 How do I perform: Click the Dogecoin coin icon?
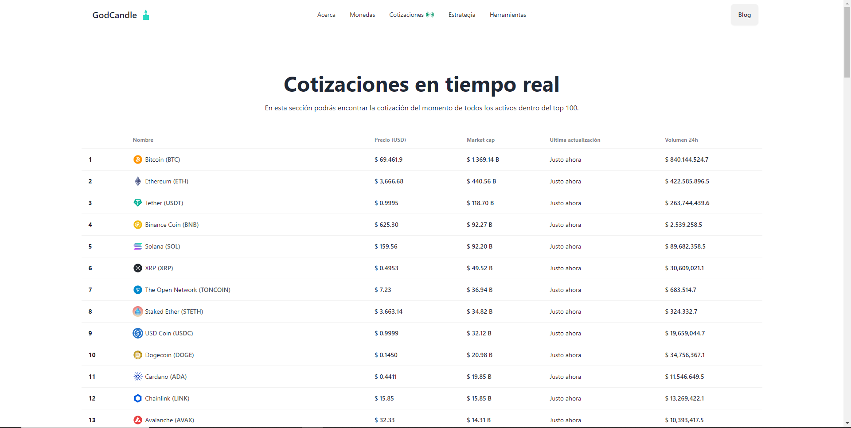pyautogui.click(x=138, y=355)
